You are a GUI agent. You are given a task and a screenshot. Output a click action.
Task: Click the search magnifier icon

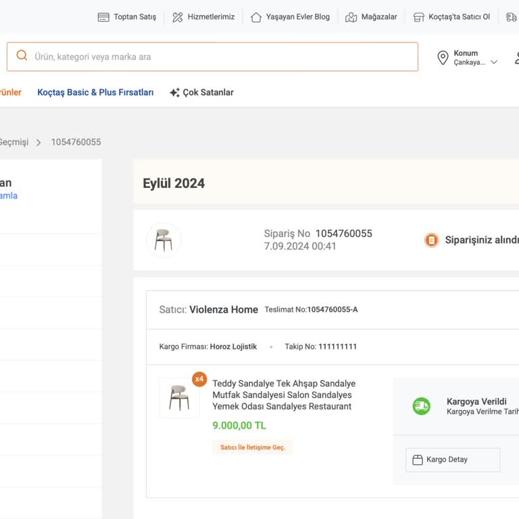[22, 55]
